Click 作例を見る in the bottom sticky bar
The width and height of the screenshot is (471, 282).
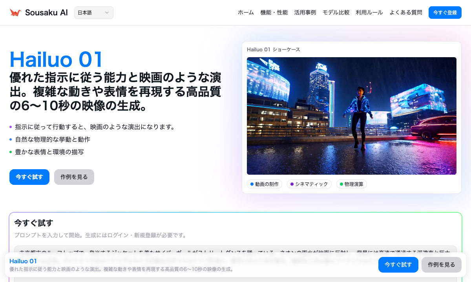[x=441, y=265]
